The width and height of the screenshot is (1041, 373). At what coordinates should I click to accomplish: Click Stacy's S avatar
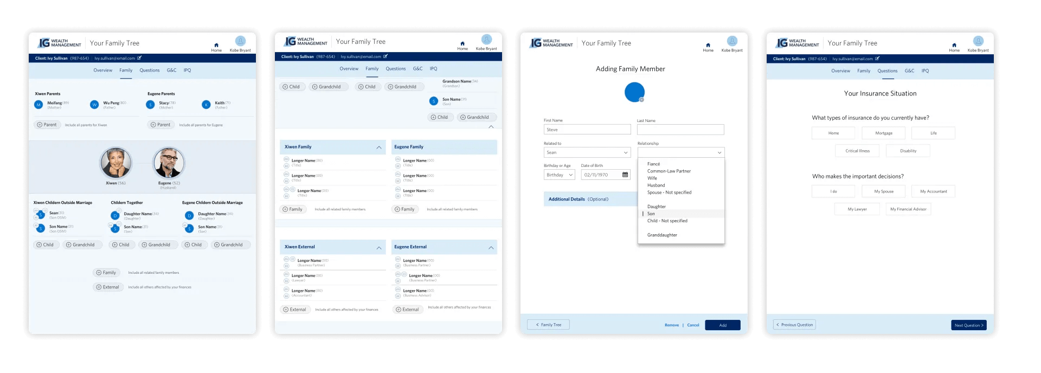[150, 105]
